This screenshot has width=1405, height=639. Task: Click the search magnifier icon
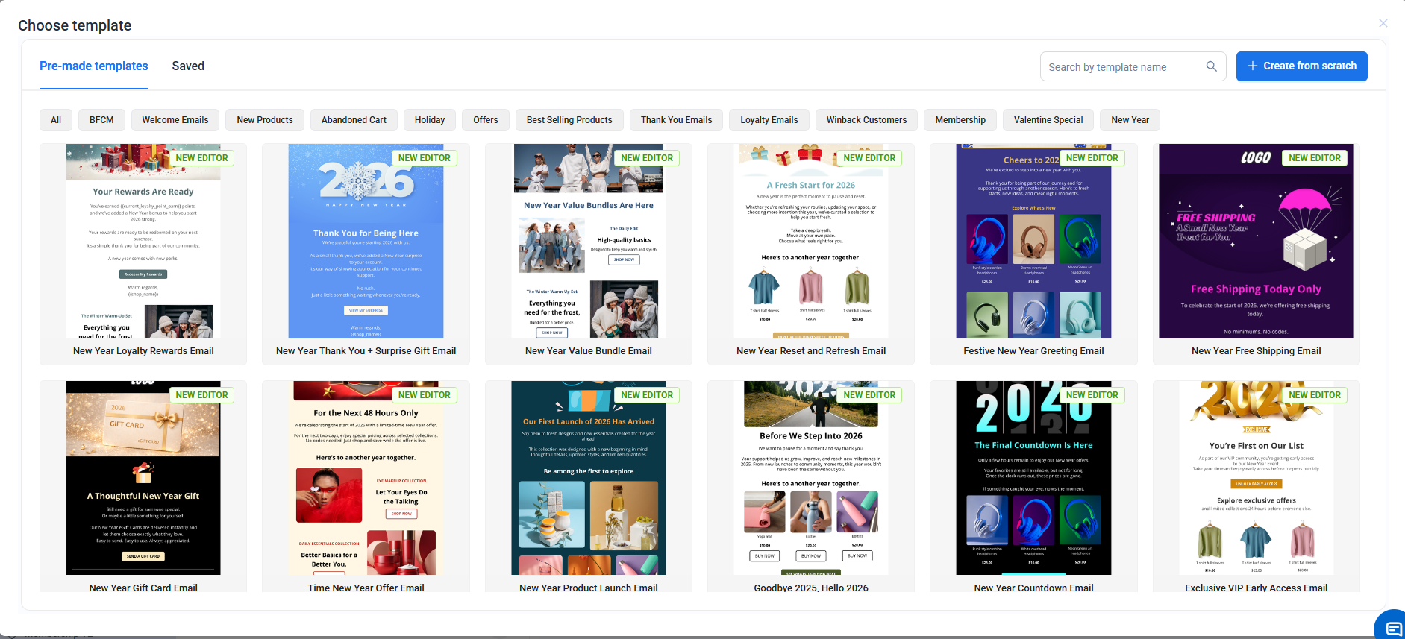tap(1211, 66)
